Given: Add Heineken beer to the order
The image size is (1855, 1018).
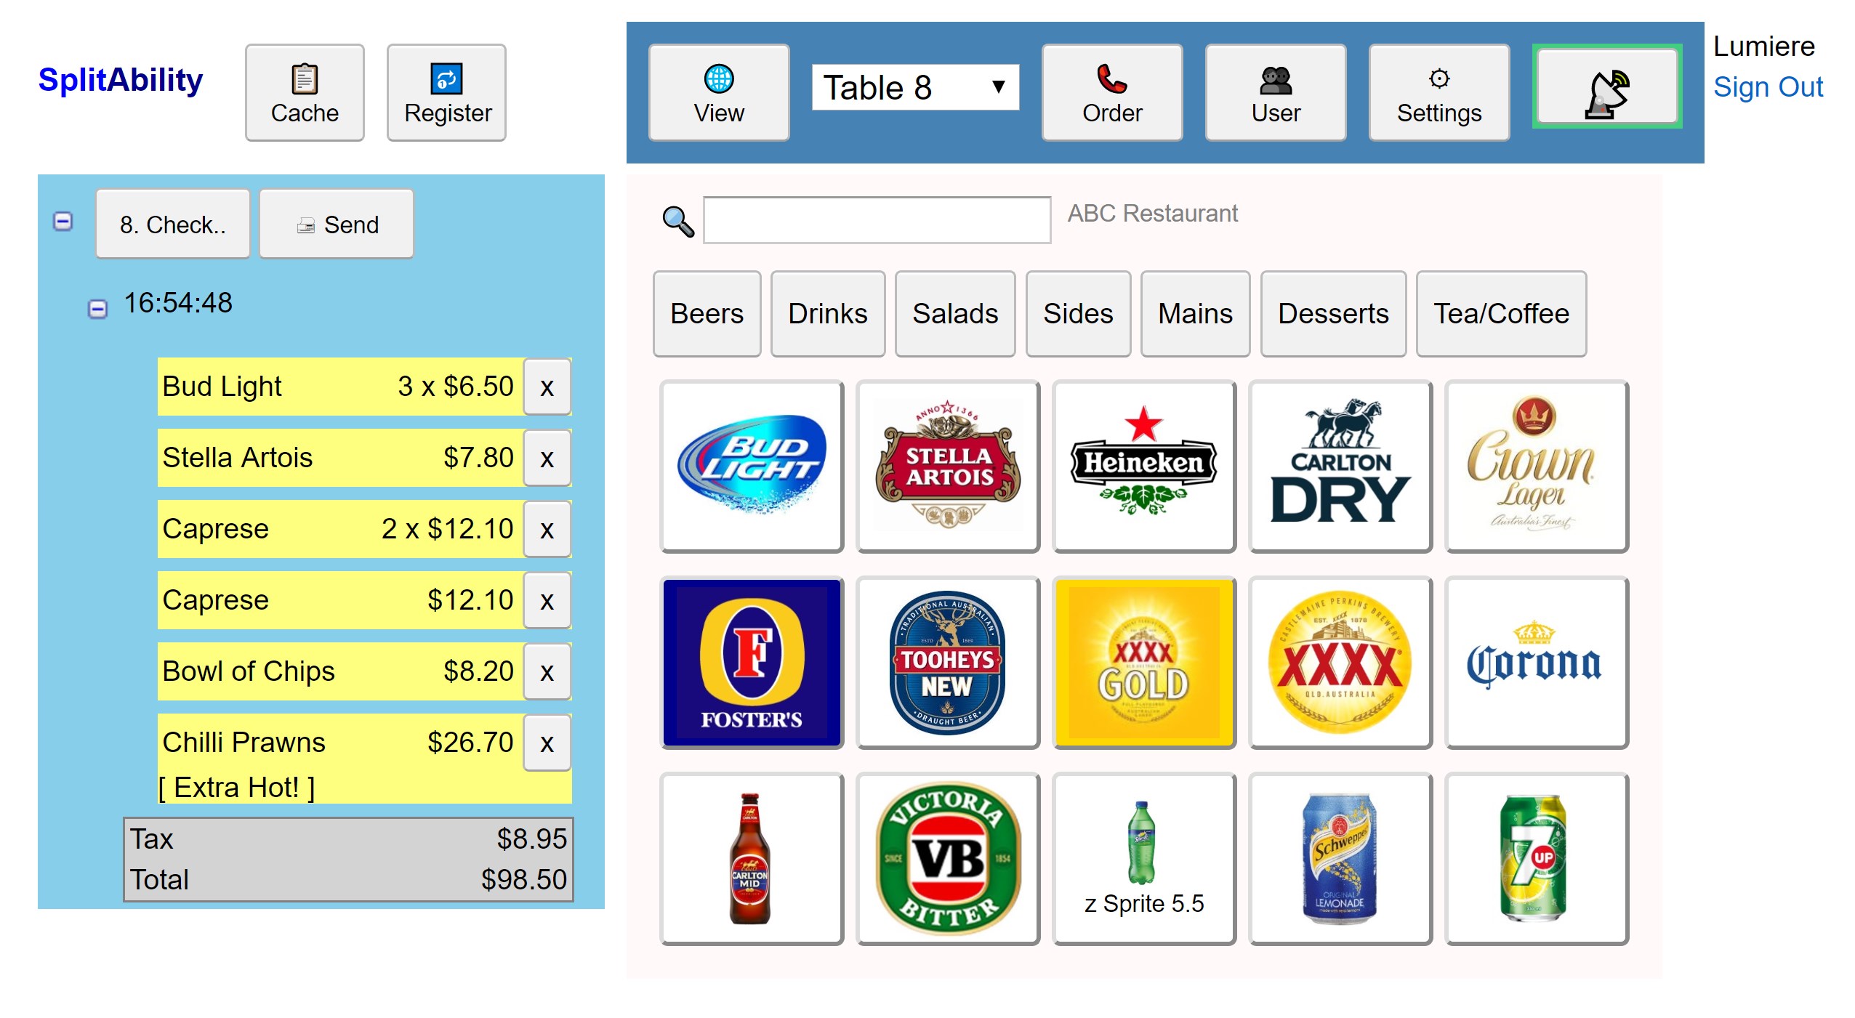Looking at the screenshot, I should (1143, 466).
